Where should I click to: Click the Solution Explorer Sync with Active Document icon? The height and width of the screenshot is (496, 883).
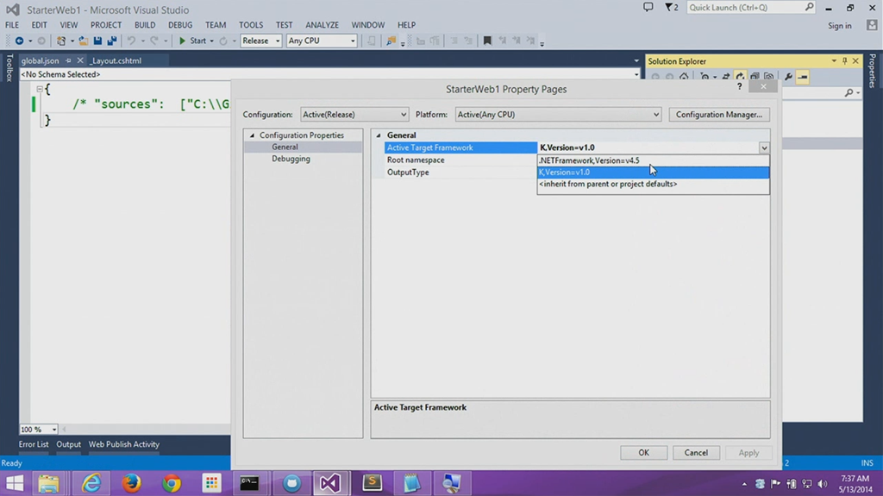tap(726, 77)
